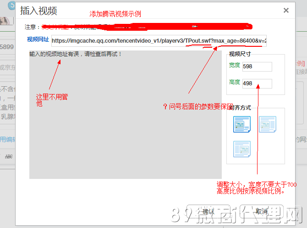Image resolution: width=307 pixels, height=228 pixels.
Task: Click the 宽度 width field showing 598
Action: click(x=257, y=67)
